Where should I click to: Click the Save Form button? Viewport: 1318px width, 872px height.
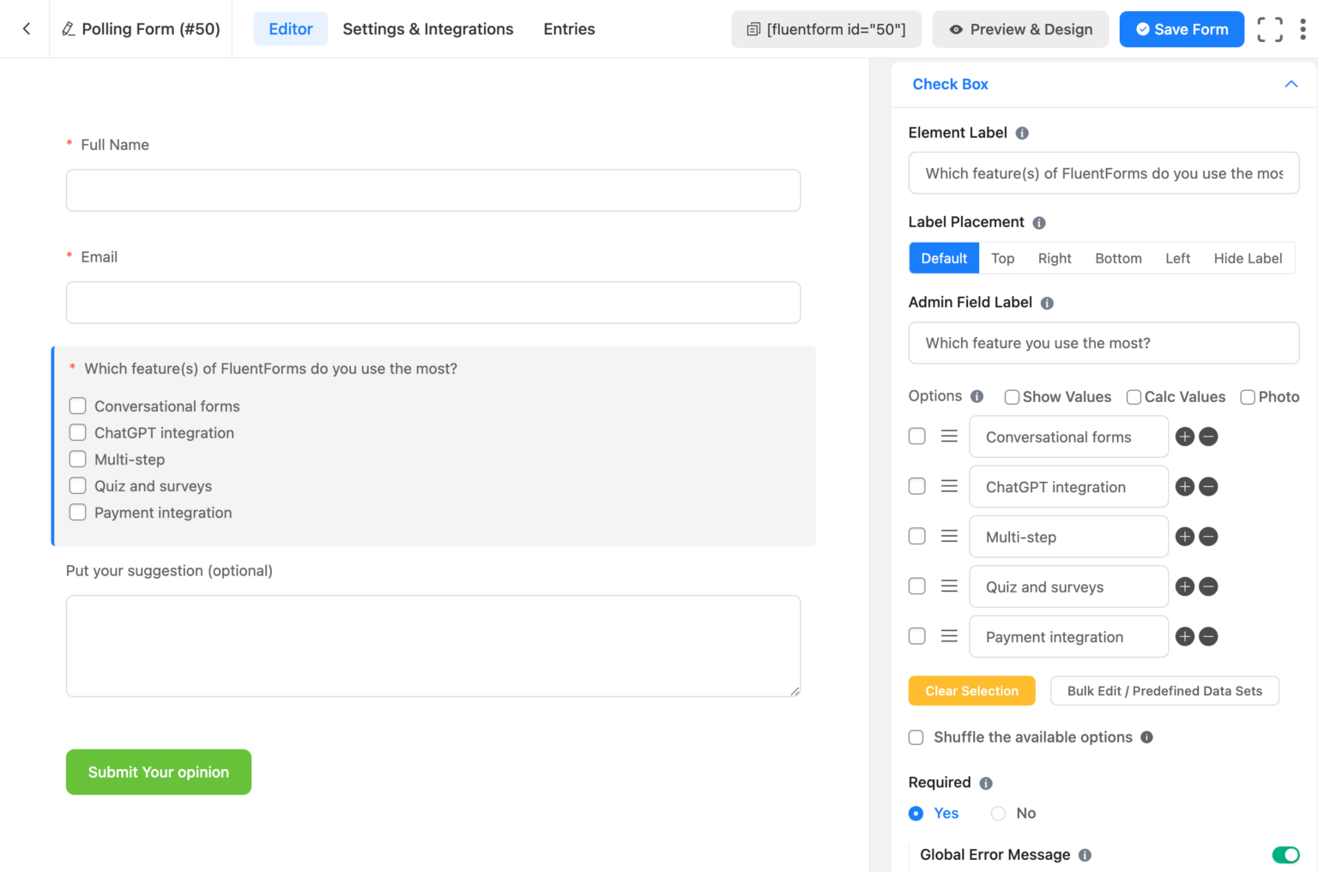pyautogui.click(x=1182, y=28)
